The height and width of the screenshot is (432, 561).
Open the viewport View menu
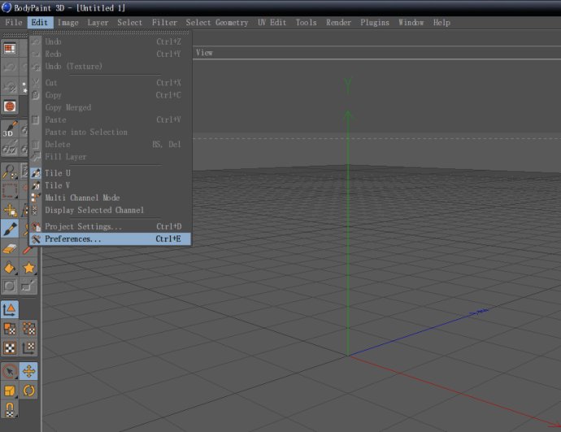[x=204, y=53]
